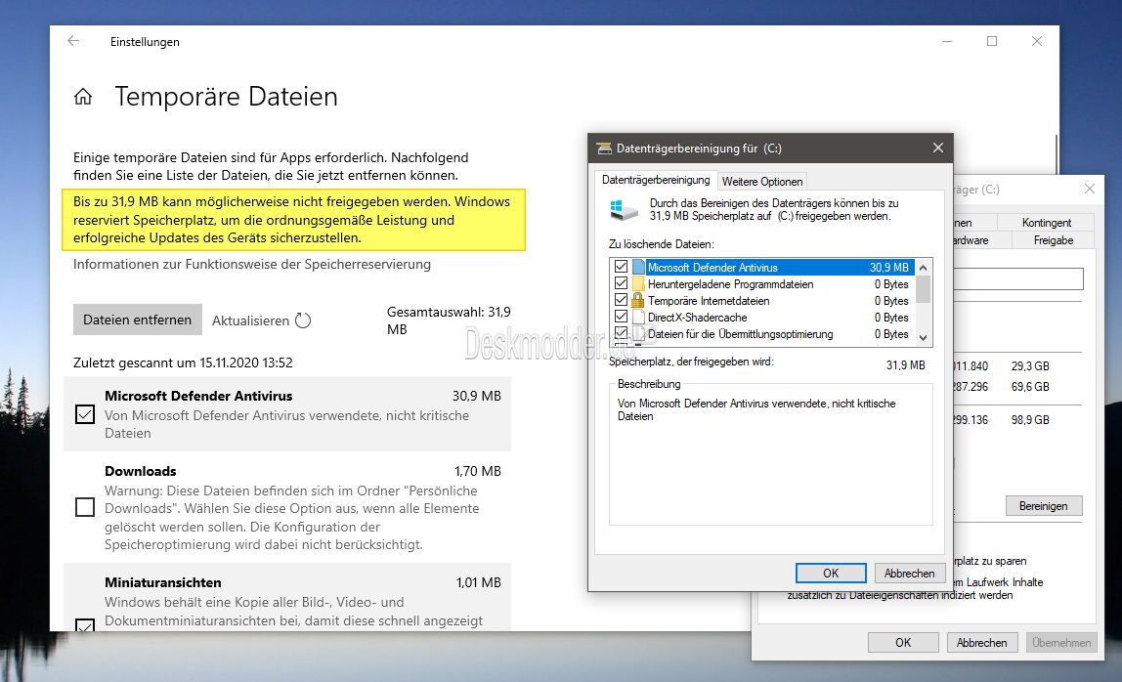Select the Dateien für die Übermittlungsoptimierung row text

pyautogui.click(x=740, y=334)
